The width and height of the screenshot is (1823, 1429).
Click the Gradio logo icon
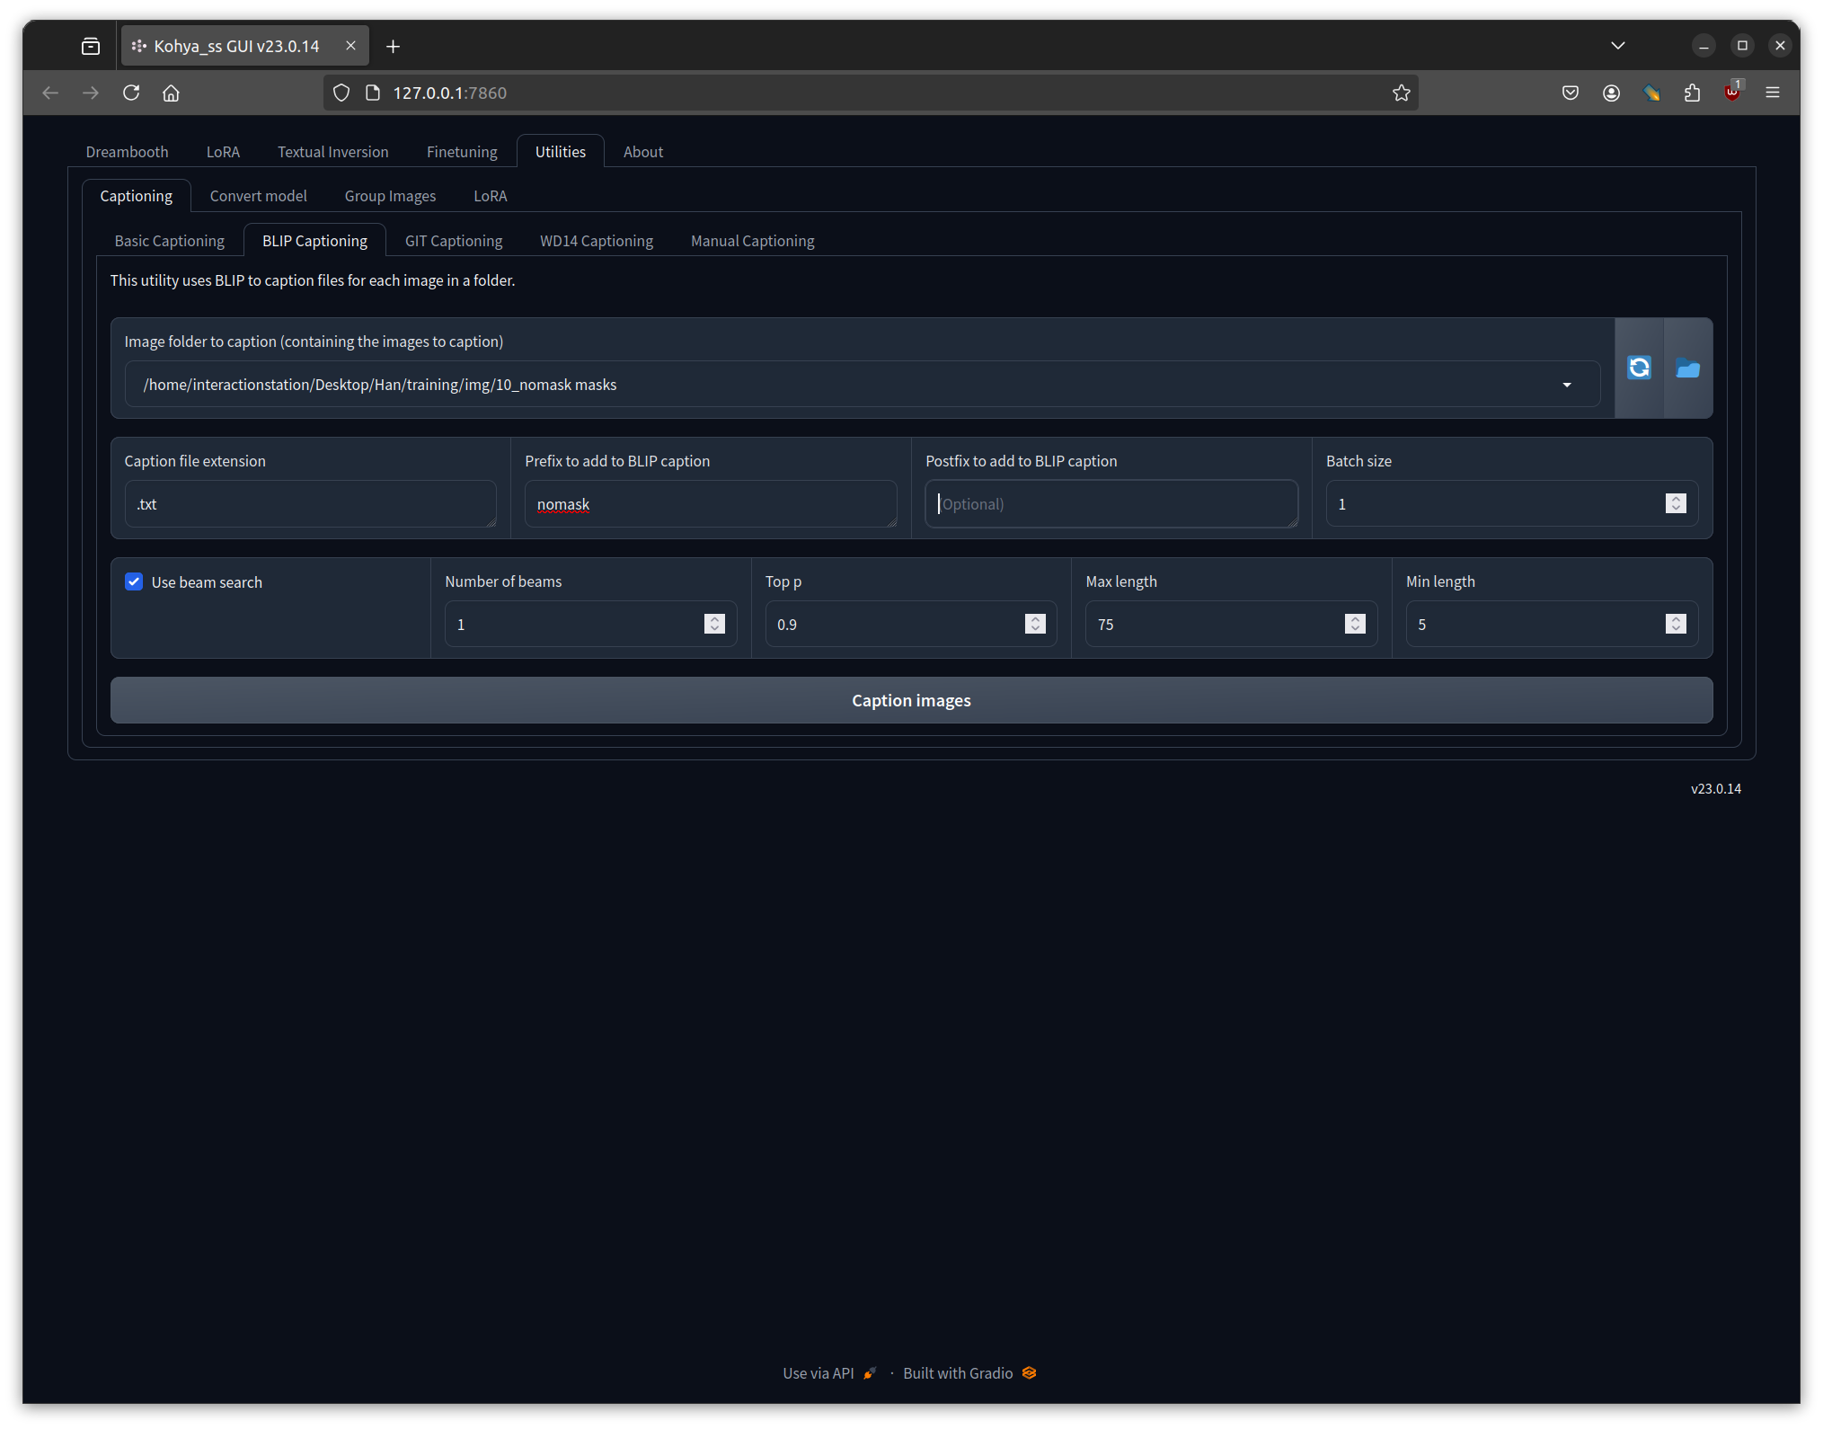tap(1030, 1372)
